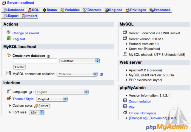The height and width of the screenshot is (132, 191).
Task: Click the Engines tab icon
Action: point(107,10)
